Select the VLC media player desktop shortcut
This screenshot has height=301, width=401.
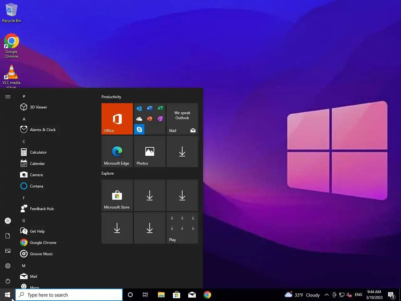[x=12, y=77]
